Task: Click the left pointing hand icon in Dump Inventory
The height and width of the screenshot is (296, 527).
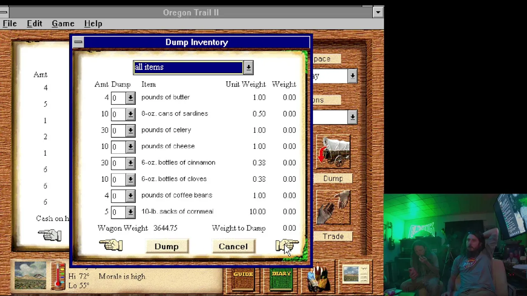Action: (x=111, y=245)
